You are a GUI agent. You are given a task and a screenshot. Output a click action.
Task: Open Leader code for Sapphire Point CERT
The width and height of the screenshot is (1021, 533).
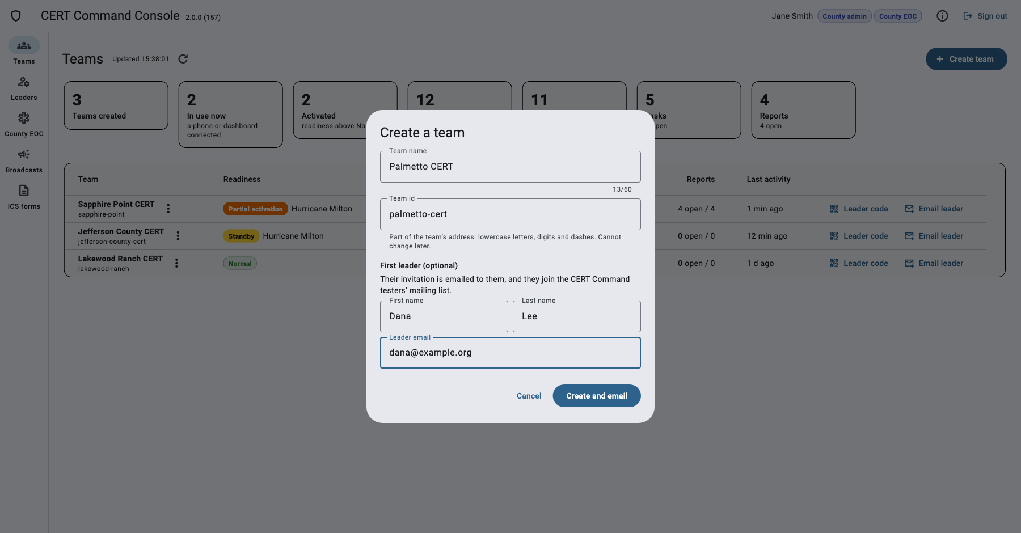tap(859, 209)
